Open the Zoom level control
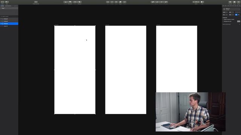The image size is (241, 135). coord(196,2)
